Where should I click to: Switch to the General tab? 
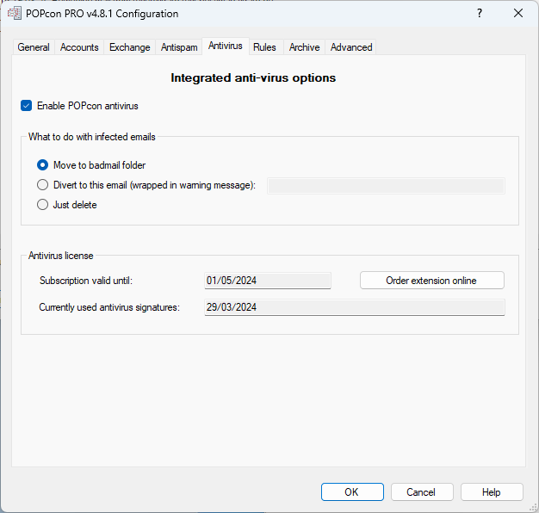click(x=34, y=47)
